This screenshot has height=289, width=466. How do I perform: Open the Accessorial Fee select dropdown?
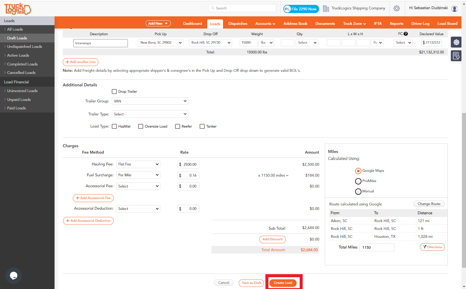[x=138, y=186]
